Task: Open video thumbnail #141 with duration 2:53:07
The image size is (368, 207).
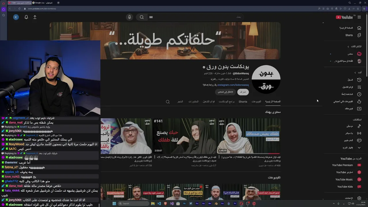Action: (184, 136)
